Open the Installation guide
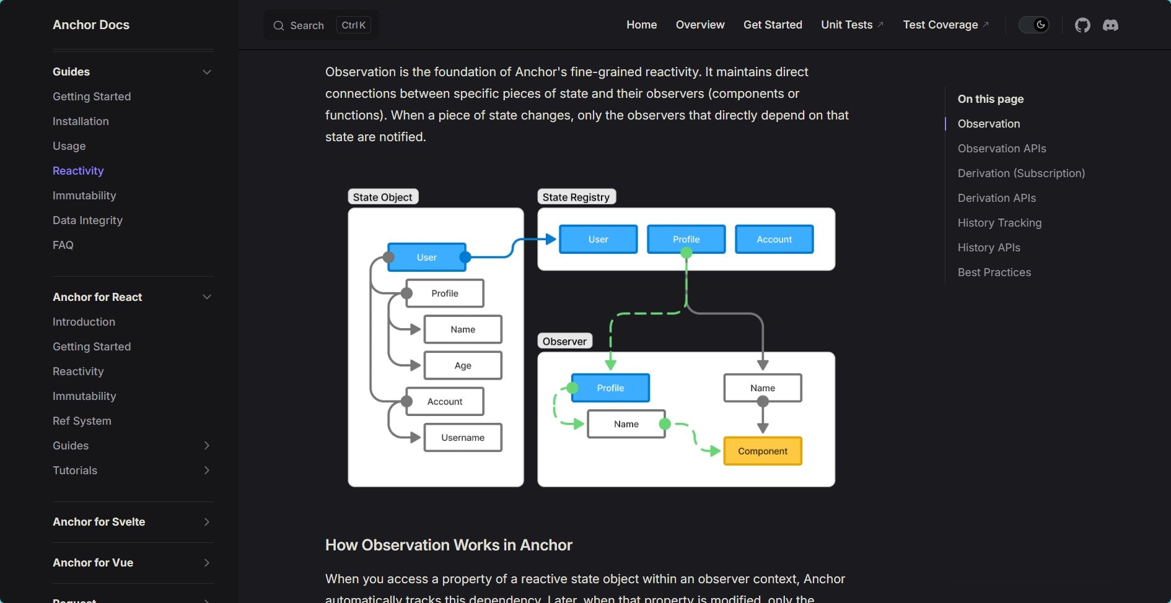 [81, 121]
